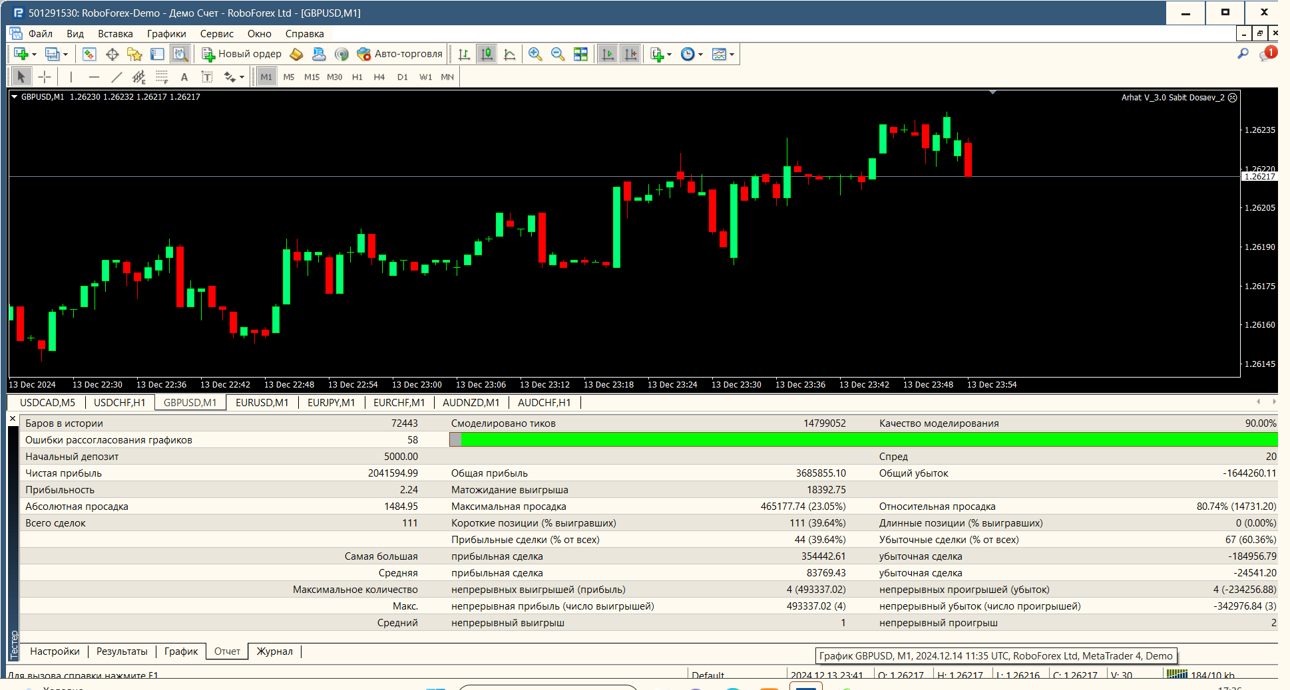1290x690 pixels.
Task: Toggle chart Auto Scroll
Action: click(x=608, y=55)
